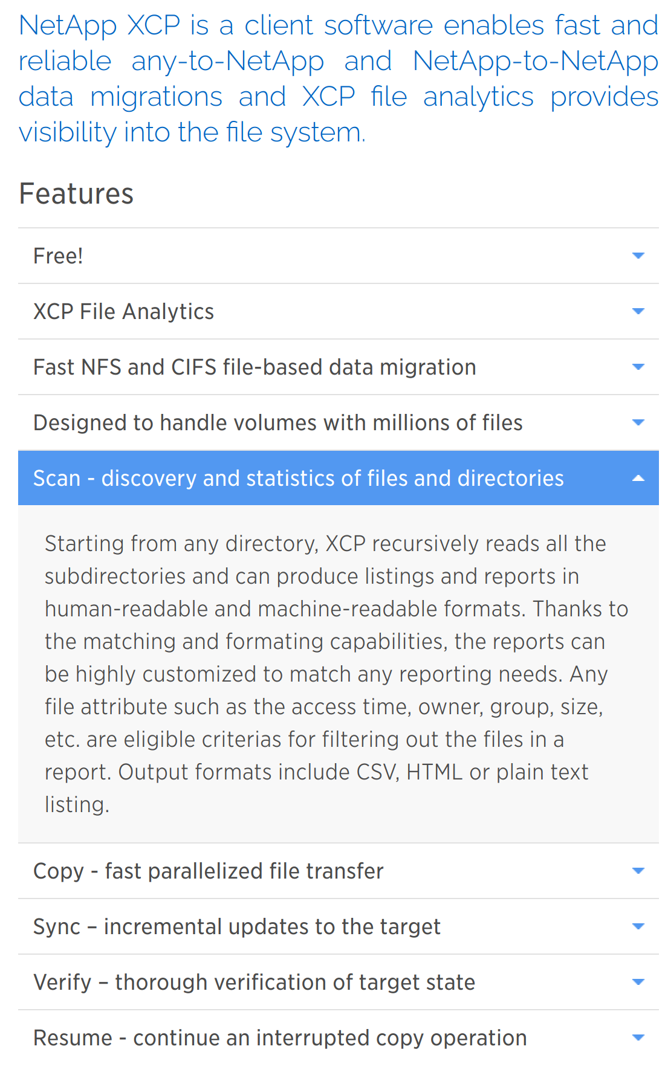The image size is (665, 1081).
Task: Click the Verify section down arrow
Action: click(638, 982)
